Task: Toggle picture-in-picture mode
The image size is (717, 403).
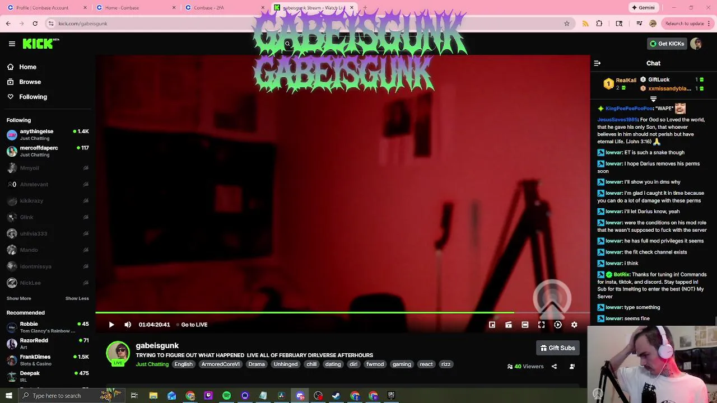Action: [492, 325]
